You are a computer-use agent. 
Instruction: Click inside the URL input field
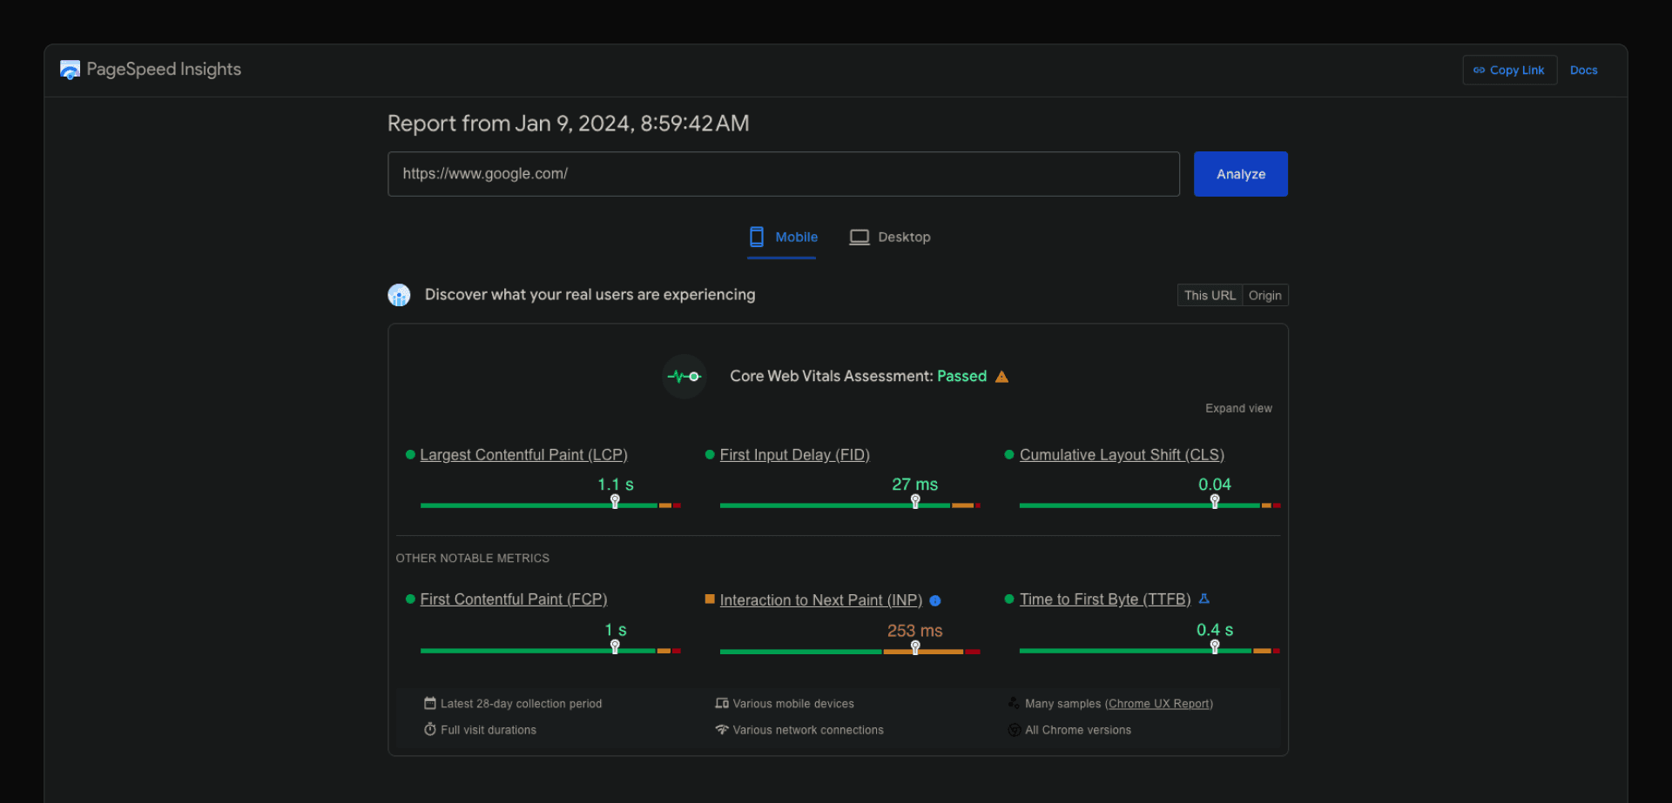[x=783, y=173]
